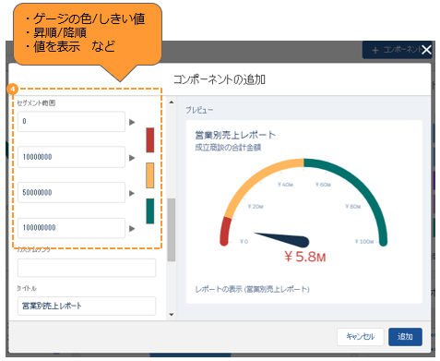Click the arrow beside segment value 0

132,122
